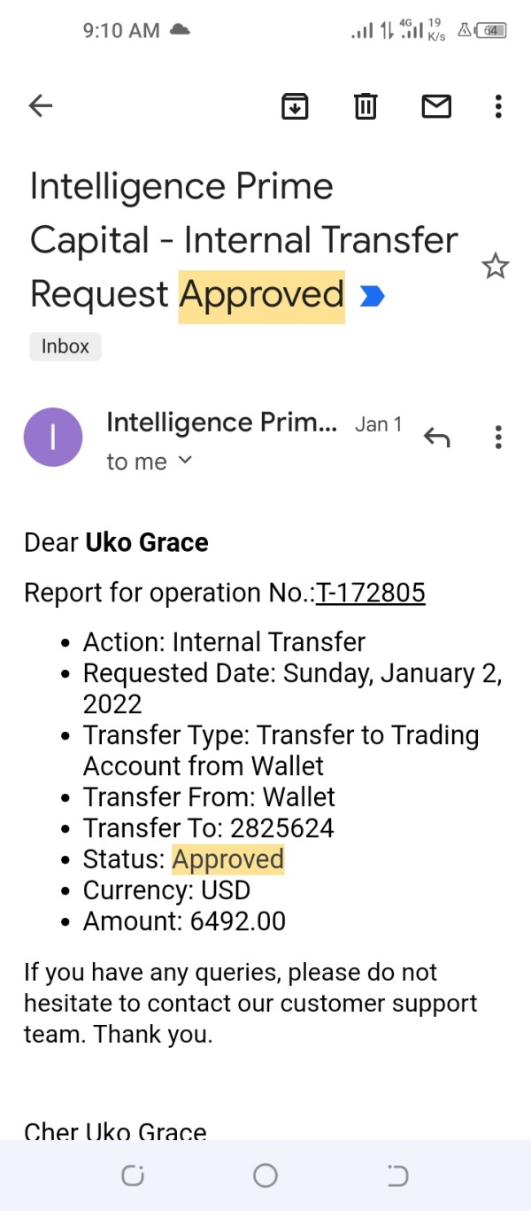The width and height of the screenshot is (531, 1211).
Task: Star this email
Action: pyautogui.click(x=495, y=266)
